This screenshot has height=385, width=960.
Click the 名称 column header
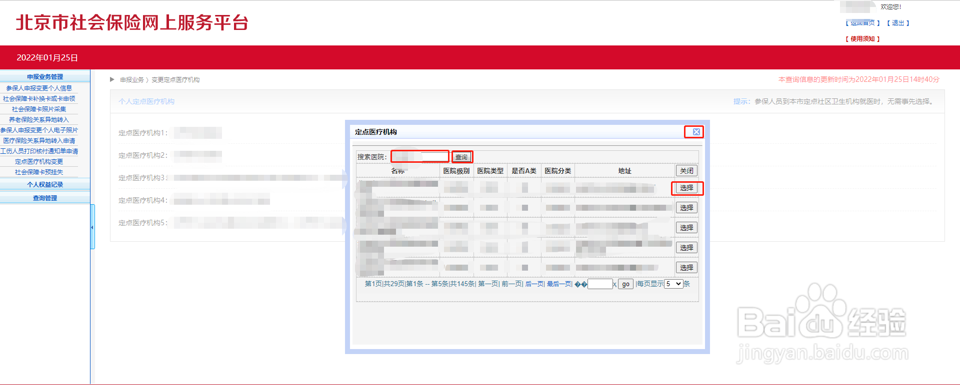(398, 171)
